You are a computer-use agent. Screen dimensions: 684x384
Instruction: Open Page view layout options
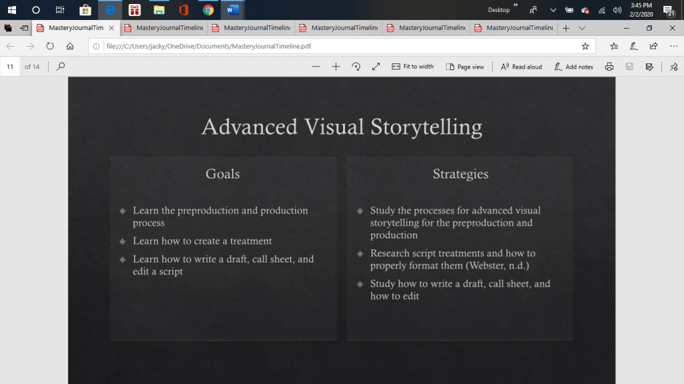pyautogui.click(x=465, y=67)
